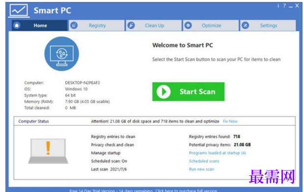304x192 pixels.
Task: Click the Registry tab icon
Action: (74, 26)
